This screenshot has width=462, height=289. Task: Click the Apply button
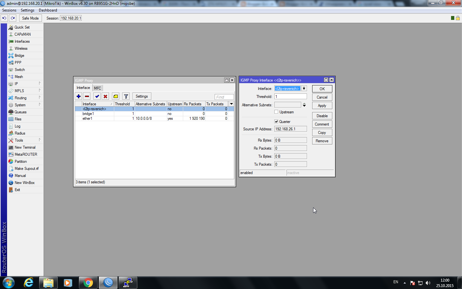coord(322,106)
